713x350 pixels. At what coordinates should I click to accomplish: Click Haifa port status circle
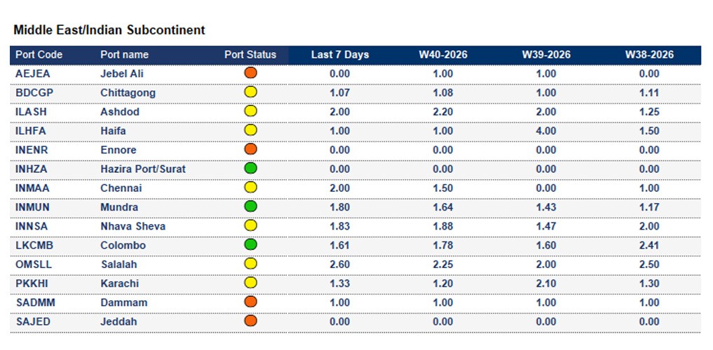pos(250,130)
